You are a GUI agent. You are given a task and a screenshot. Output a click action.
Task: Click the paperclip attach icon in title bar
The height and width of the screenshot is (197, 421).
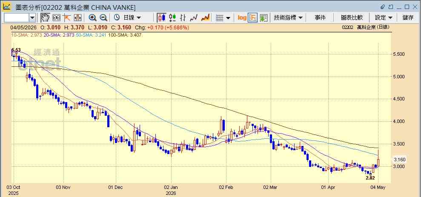pos(383,7)
